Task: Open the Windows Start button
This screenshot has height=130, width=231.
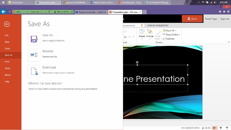Action: point(3,2)
